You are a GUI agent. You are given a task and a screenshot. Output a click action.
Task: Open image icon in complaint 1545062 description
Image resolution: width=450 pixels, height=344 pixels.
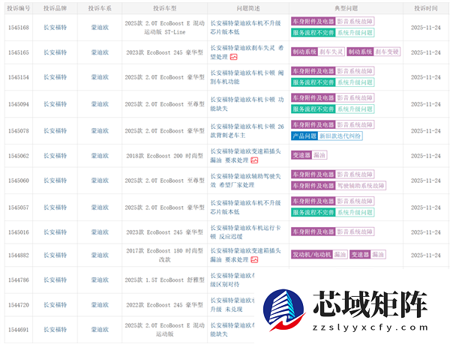(254, 160)
